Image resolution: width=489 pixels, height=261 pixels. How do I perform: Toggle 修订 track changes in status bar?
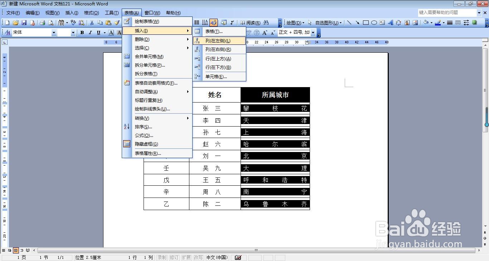coord(174,257)
